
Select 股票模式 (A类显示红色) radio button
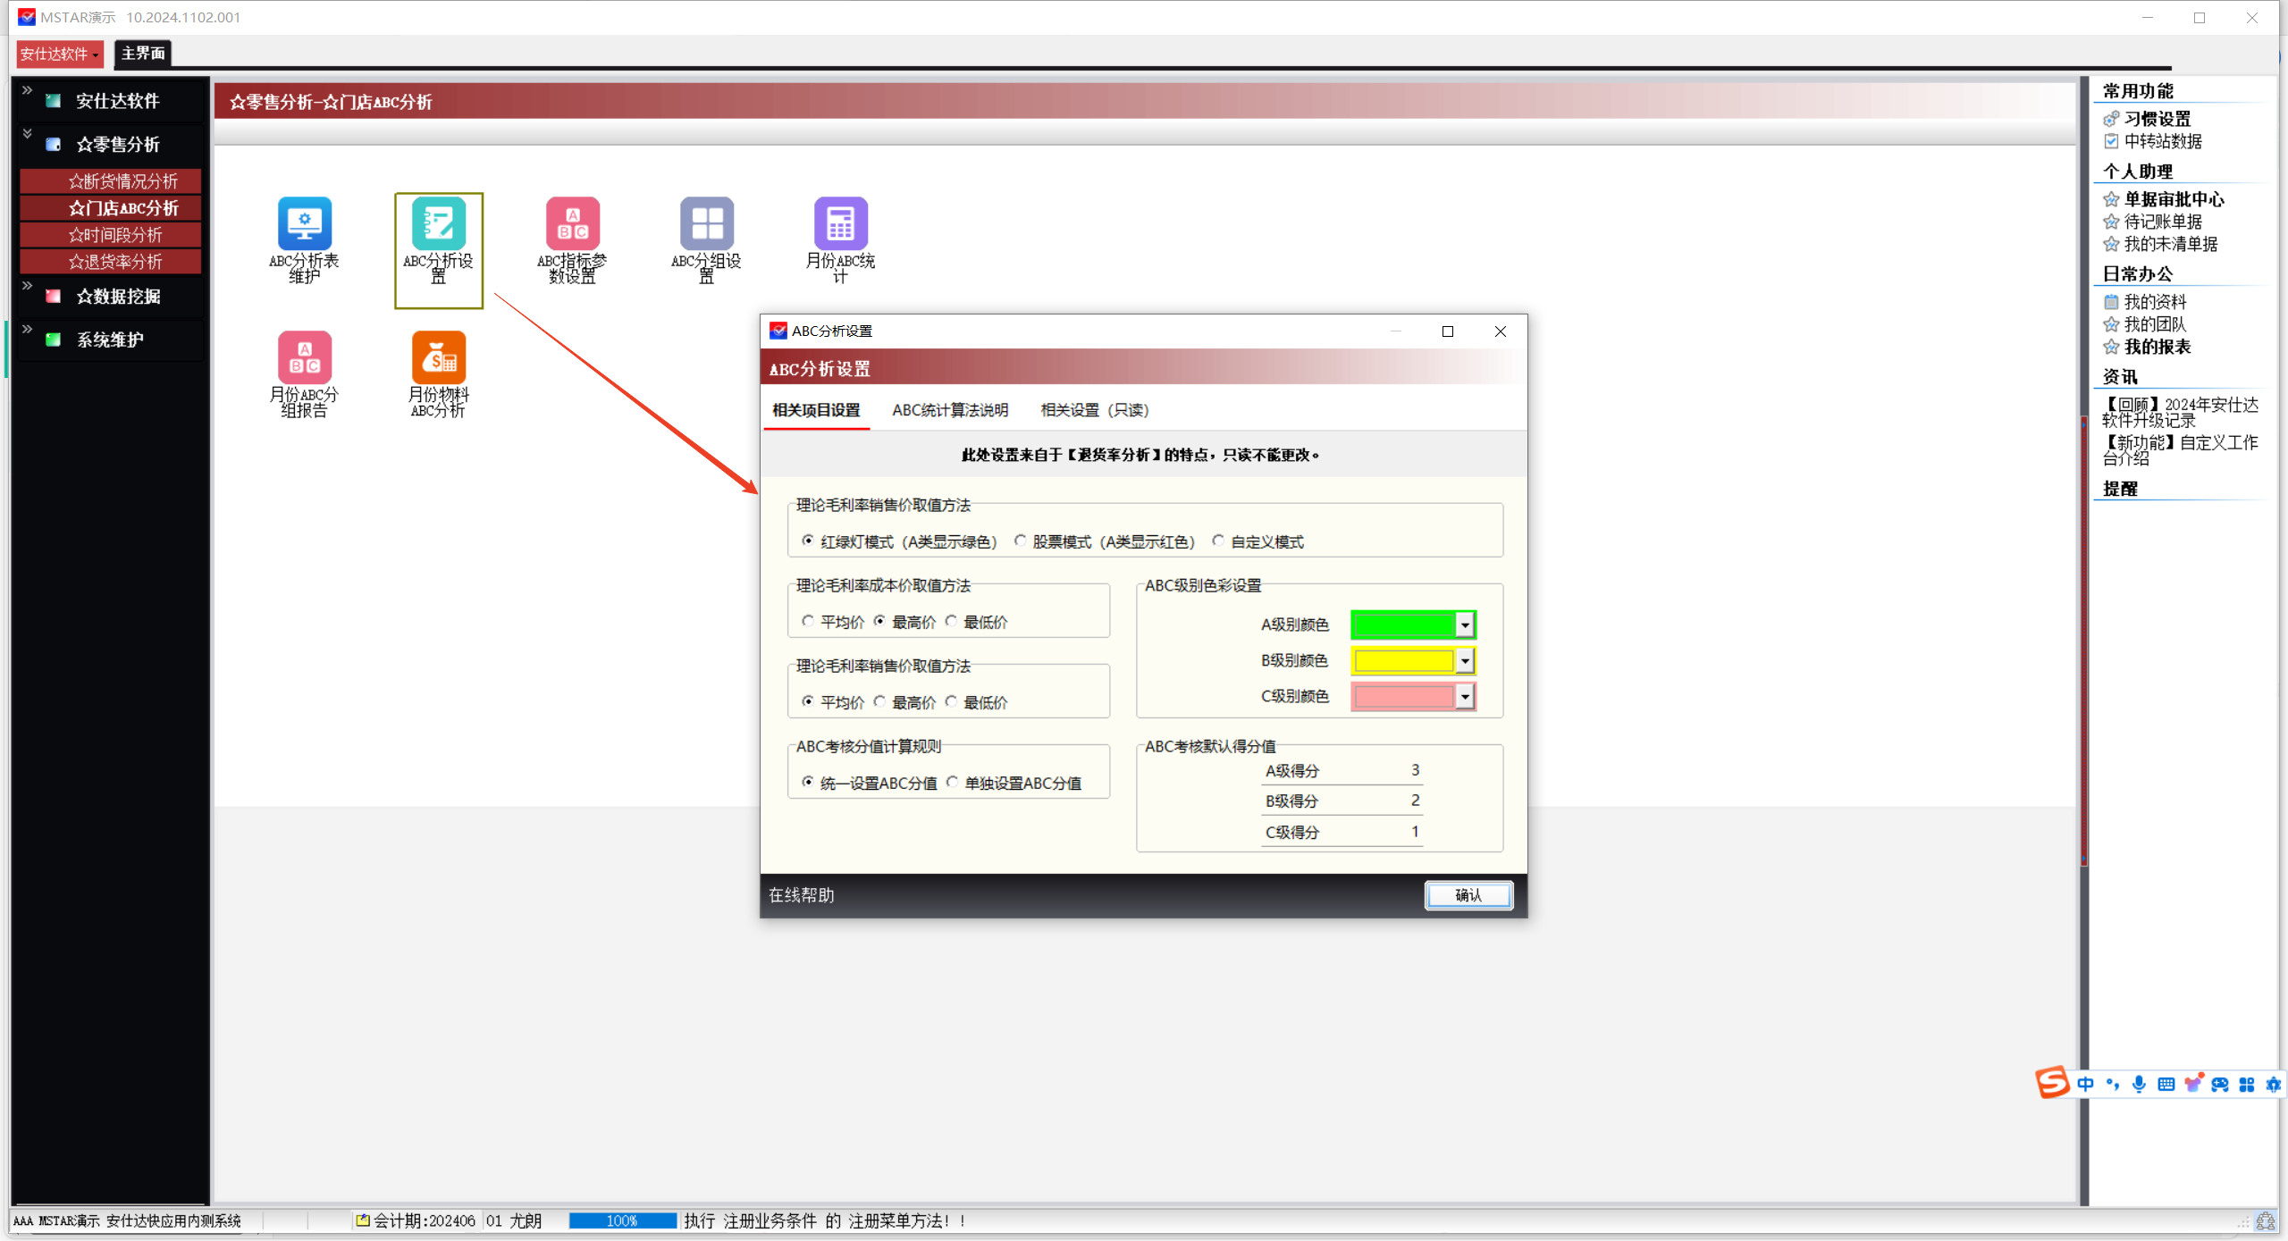pos(1021,541)
